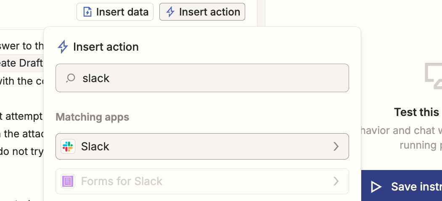Expand the Forms for Slack chevron

click(336, 181)
